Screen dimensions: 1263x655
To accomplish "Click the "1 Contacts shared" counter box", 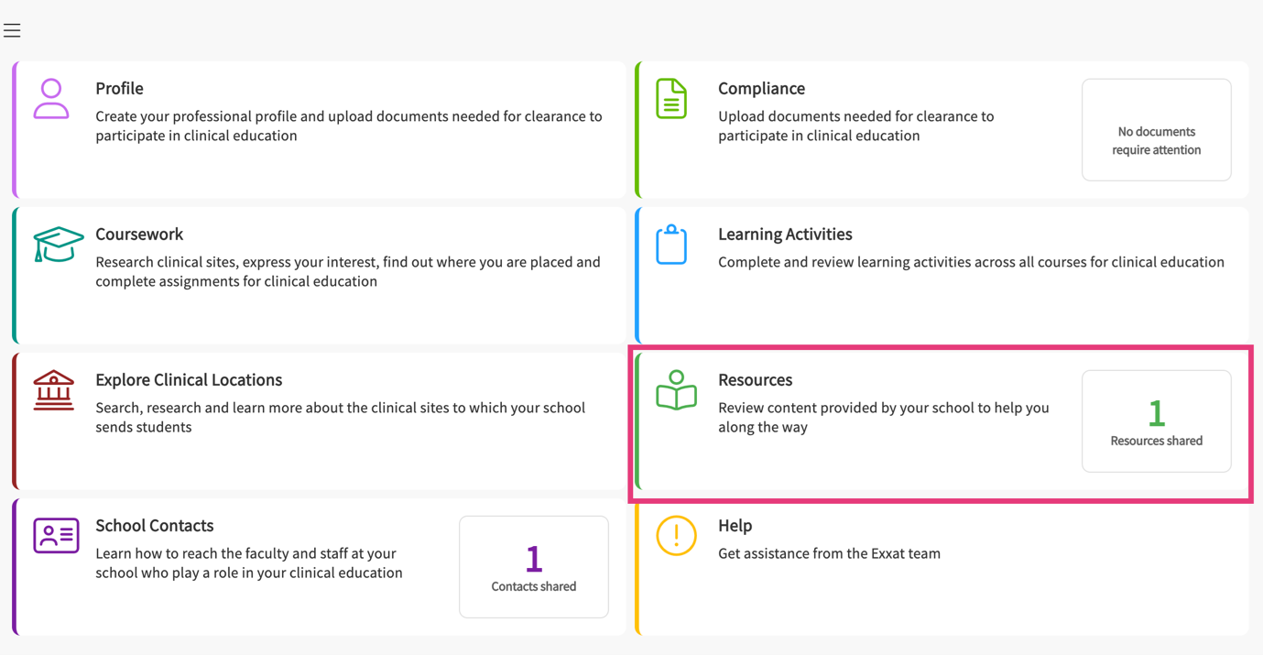I will point(533,567).
